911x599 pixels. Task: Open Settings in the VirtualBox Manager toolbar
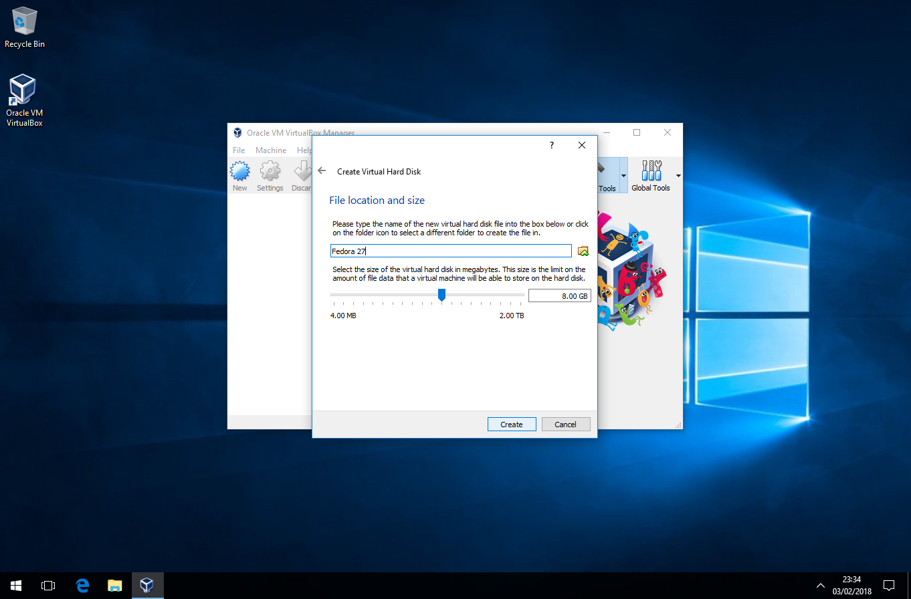(x=270, y=176)
